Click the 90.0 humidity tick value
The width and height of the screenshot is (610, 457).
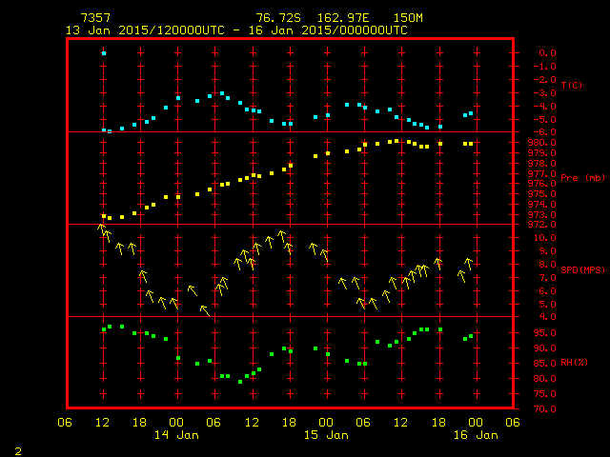[544, 348]
